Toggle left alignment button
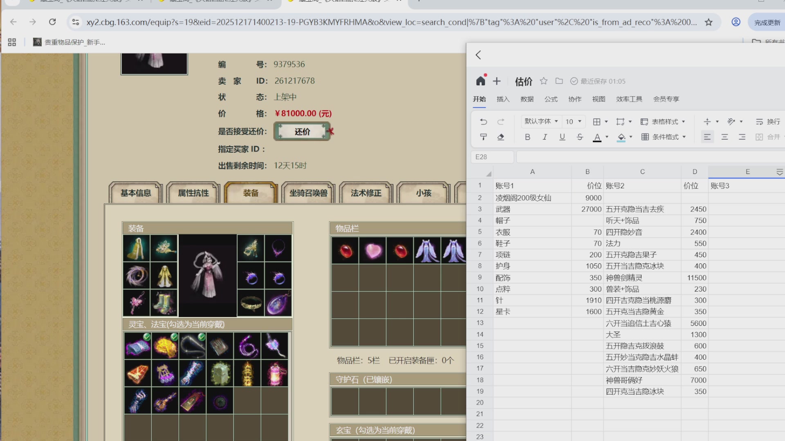 pos(707,137)
